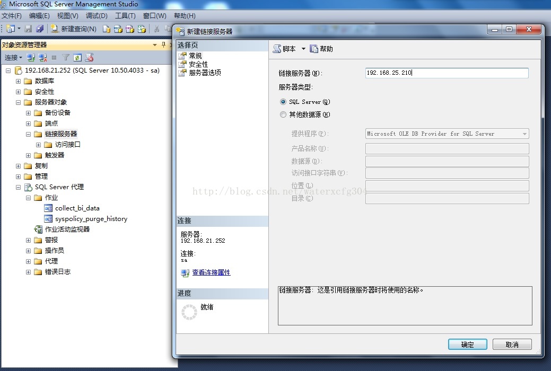
Task: Click the 作业活动监视器 icon
Action: [38, 229]
